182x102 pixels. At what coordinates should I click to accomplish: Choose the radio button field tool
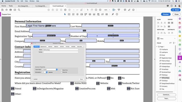point(77,14)
